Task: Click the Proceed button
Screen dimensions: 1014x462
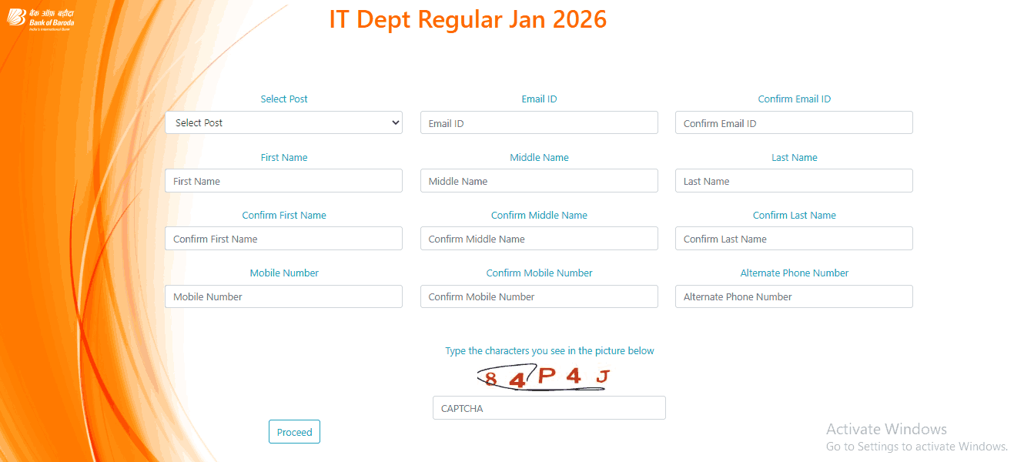Action: coord(294,431)
